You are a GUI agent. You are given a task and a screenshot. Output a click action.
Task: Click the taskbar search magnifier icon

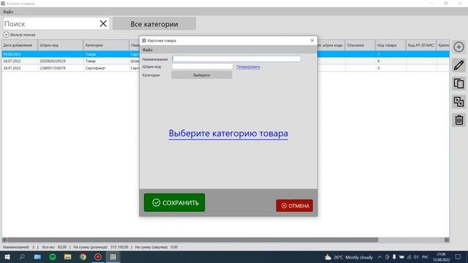pyautogui.click(x=22, y=257)
